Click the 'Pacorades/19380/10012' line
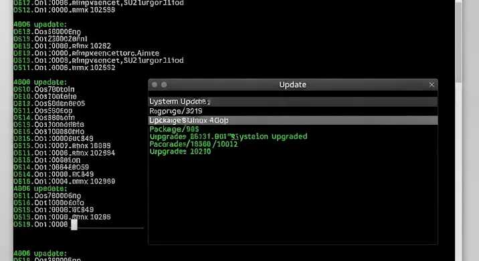The height and width of the screenshot is (261, 479). point(193,144)
